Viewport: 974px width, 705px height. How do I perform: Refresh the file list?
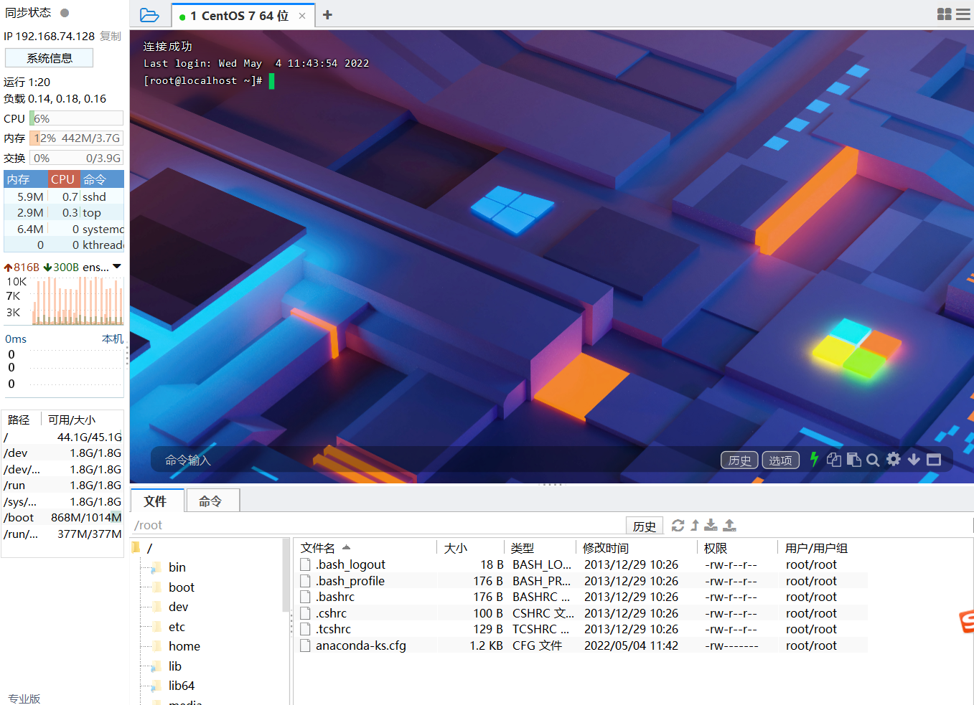pos(678,526)
